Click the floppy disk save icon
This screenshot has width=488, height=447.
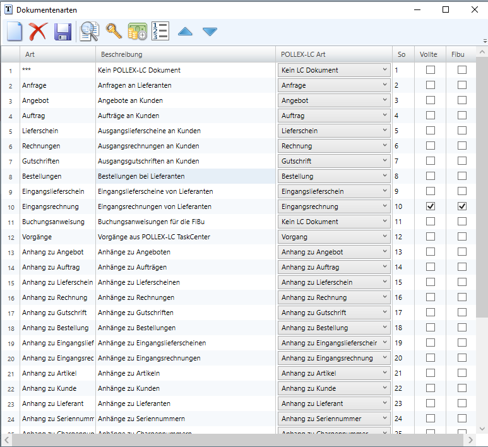tap(62, 31)
